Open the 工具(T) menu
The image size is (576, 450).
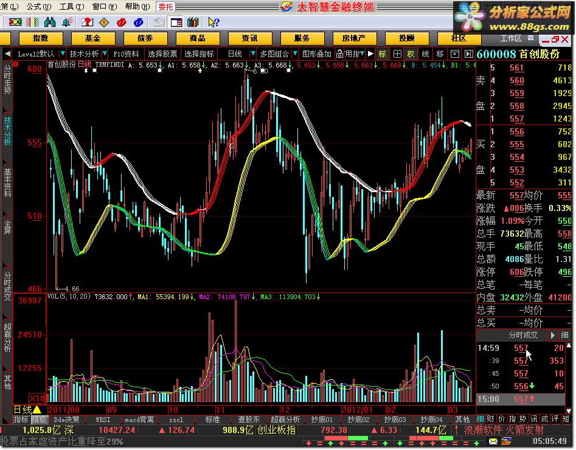pyautogui.click(x=72, y=6)
